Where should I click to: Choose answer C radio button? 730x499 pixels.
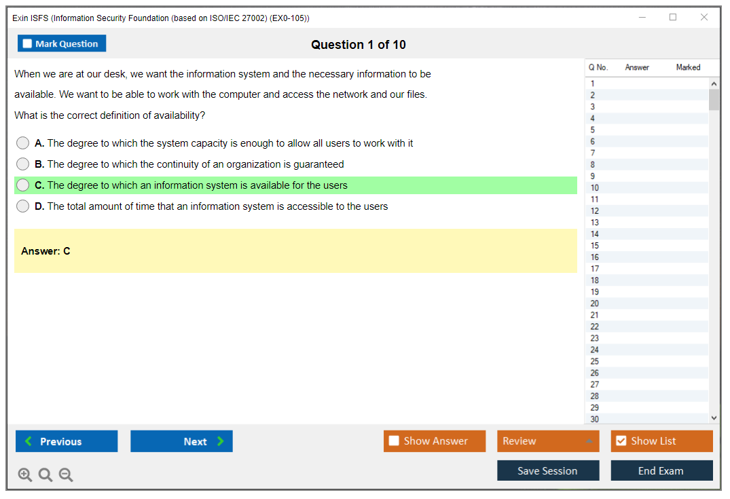click(x=23, y=185)
